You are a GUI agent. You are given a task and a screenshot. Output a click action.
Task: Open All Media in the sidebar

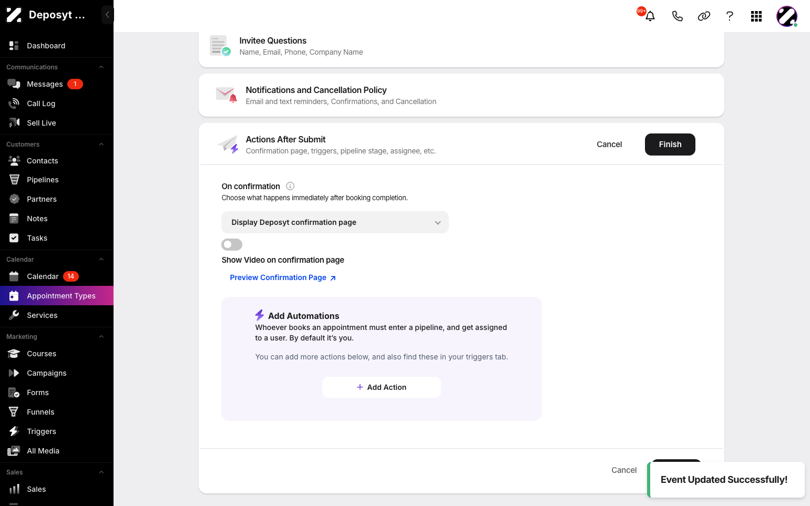[x=57, y=451]
